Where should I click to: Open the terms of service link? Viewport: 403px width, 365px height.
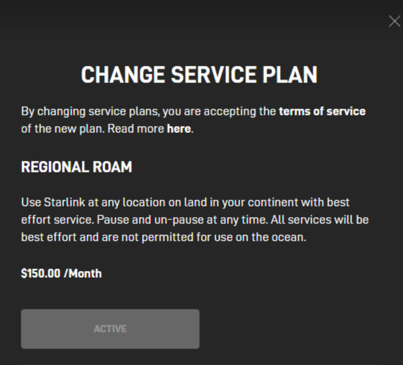[322, 111]
